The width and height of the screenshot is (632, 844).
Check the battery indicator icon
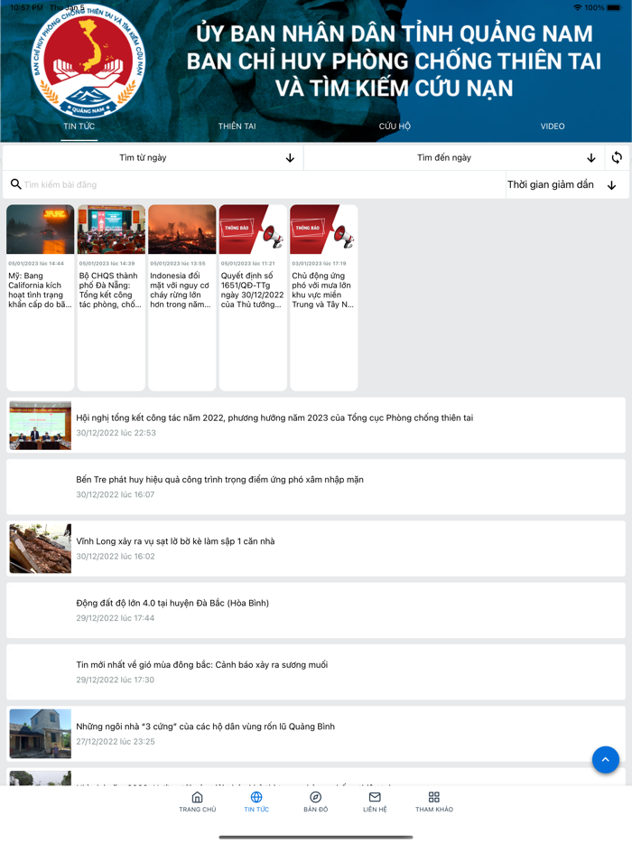(x=614, y=7)
